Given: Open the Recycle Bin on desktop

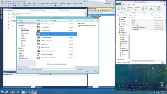Looking at the screenshot, I should coord(162,85).
